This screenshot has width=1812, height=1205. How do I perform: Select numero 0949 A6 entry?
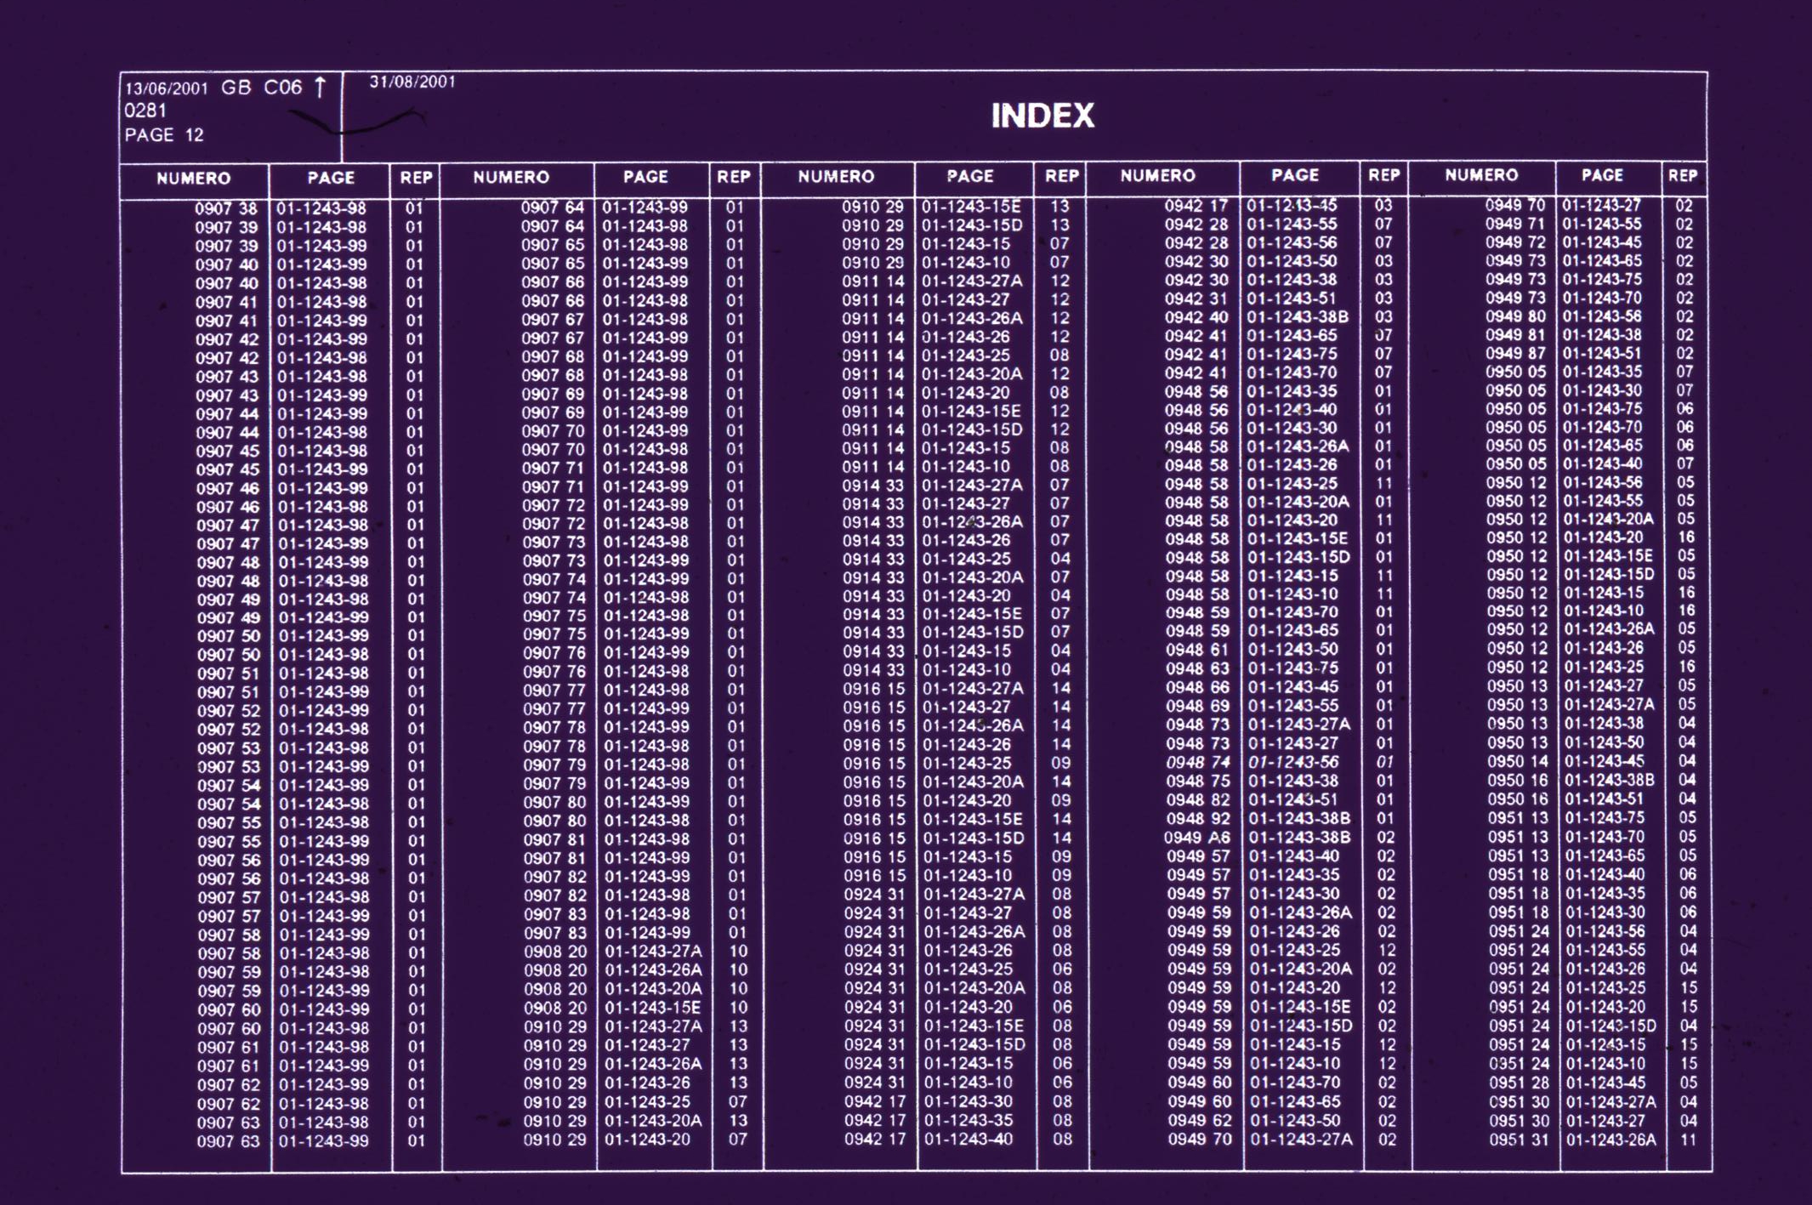click(x=1197, y=837)
